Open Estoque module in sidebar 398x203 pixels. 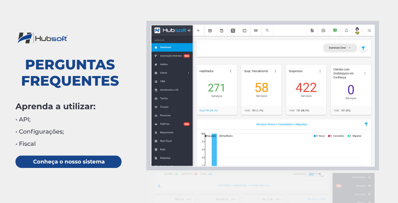172,107
